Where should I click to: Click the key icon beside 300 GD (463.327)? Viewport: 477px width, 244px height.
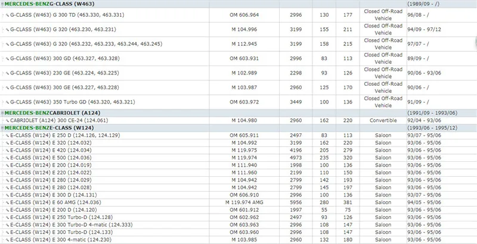coord(7,58)
